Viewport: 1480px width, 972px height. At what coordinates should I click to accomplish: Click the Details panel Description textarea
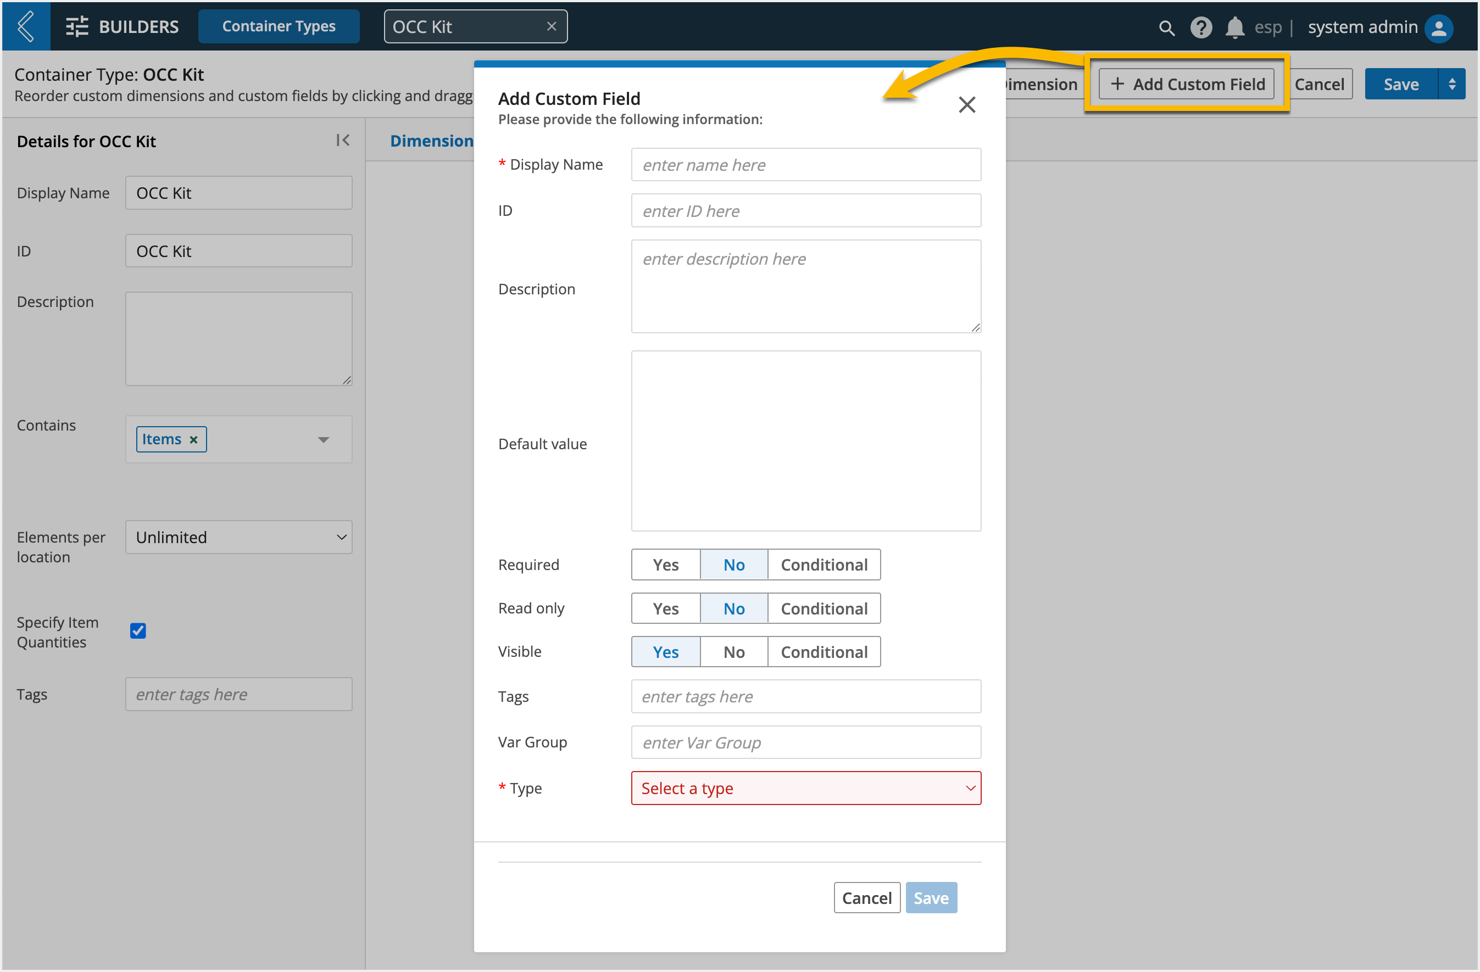click(239, 339)
